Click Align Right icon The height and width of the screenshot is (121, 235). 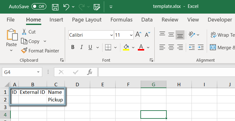[x=180, y=47]
